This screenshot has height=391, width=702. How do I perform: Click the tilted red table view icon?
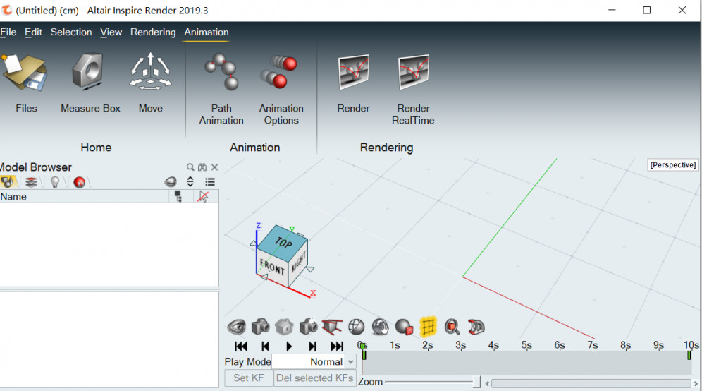point(332,327)
